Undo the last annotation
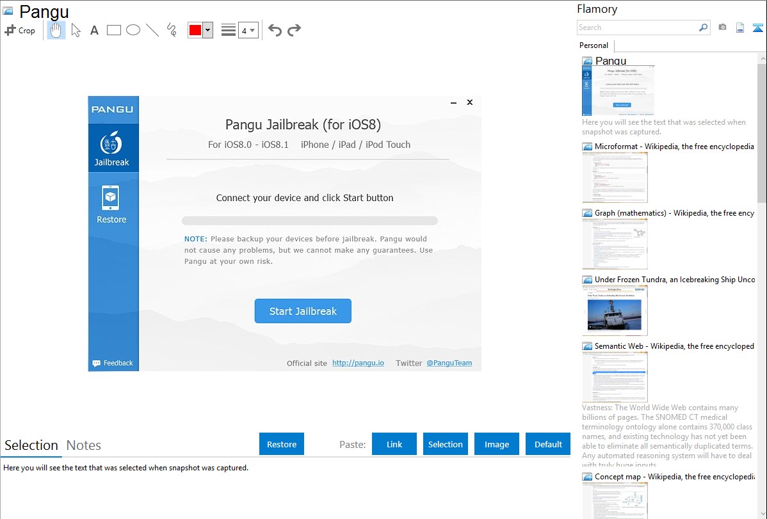767x519 pixels. [275, 30]
